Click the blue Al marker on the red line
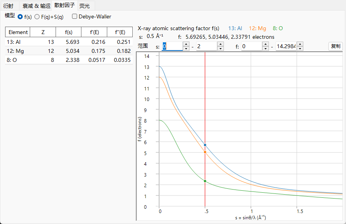Viewport: 346px width, 224px height. pos(205,145)
